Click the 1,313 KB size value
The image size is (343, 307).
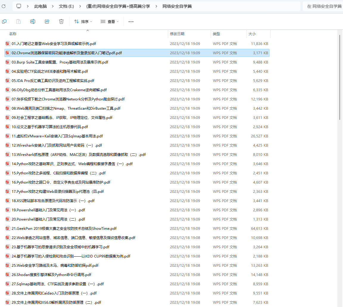[x=261, y=219]
